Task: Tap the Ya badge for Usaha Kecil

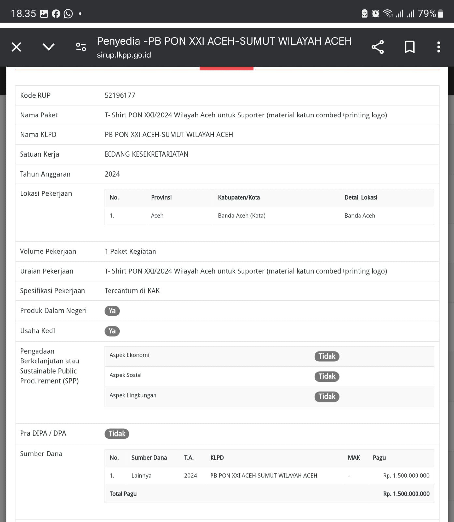Action: click(x=112, y=331)
